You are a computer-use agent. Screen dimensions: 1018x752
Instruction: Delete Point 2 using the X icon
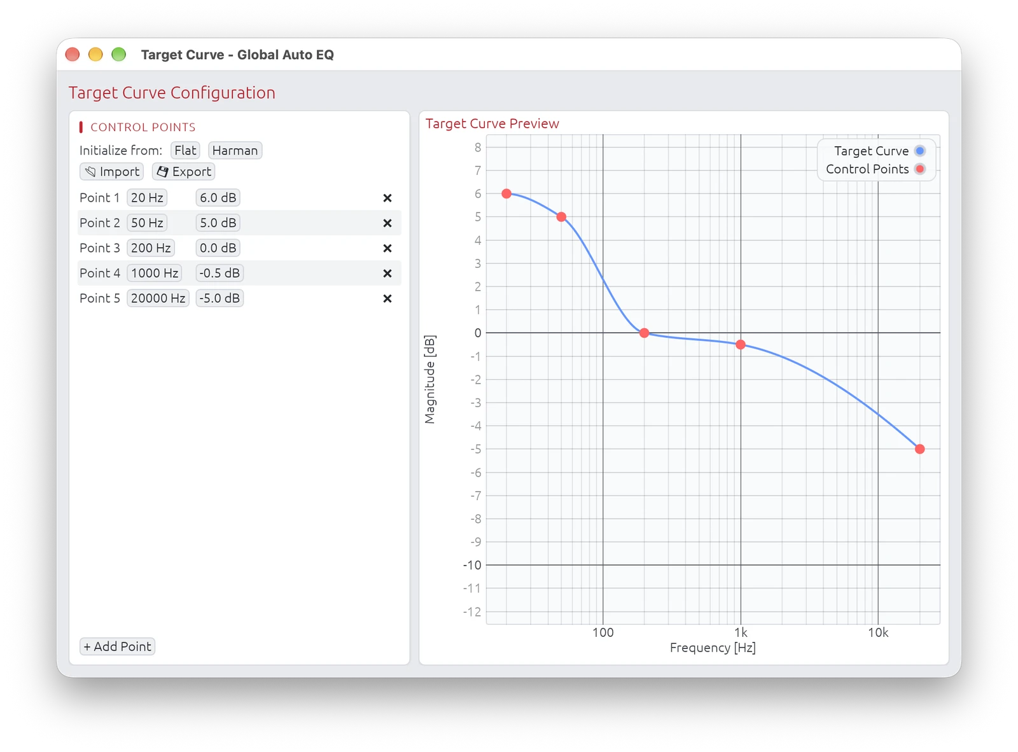click(x=387, y=223)
